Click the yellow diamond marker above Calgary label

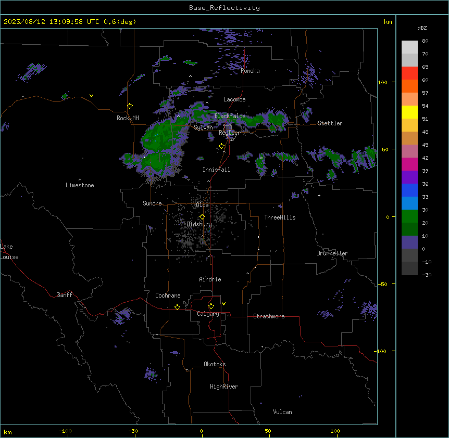(x=211, y=306)
